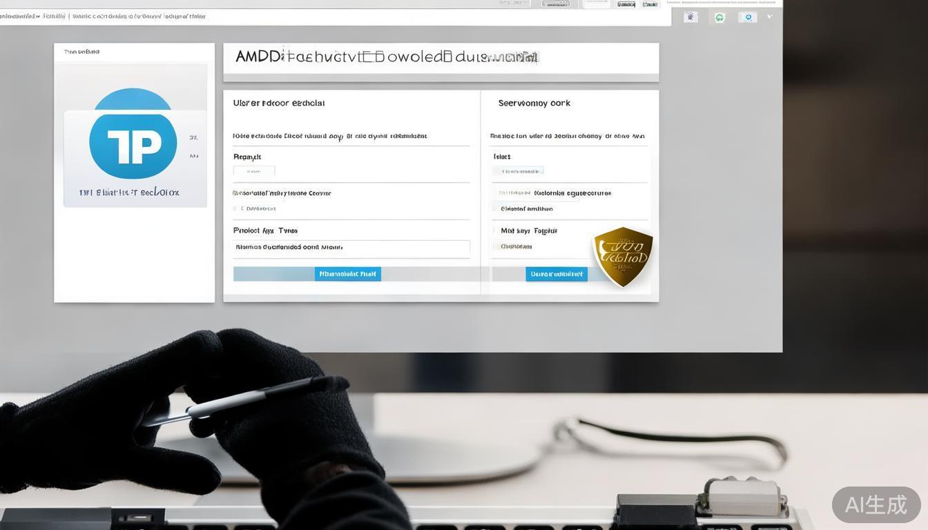The width and height of the screenshot is (928, 530).
Task: Click the blue 1P circular logo
Action: tap(133, 143)
